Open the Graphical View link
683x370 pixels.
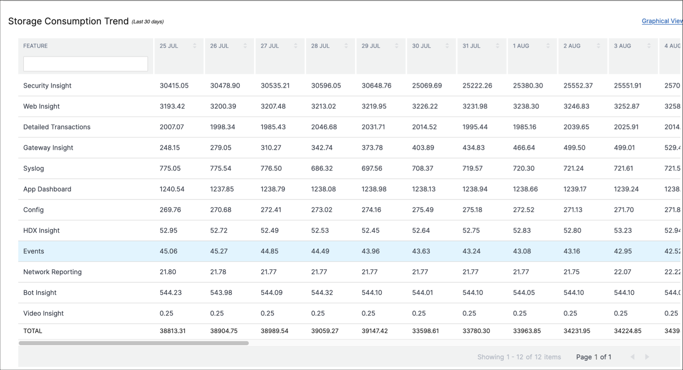click(x=662, y=21)
